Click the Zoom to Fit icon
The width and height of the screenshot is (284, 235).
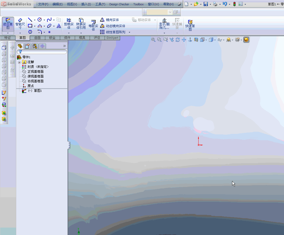(x=153, y=40)
